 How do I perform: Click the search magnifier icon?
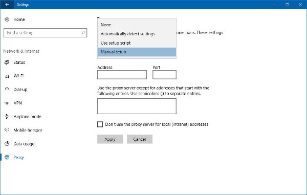click(x=83, y=33)
